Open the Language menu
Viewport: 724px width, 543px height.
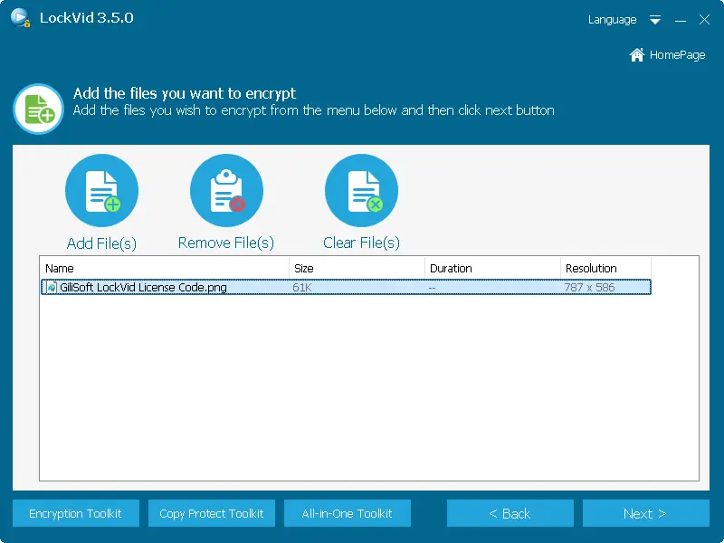pyautogui.click(x=612, y=20)
